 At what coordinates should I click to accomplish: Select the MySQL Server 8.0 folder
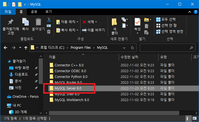pyautogui.click(x=68, y=88)
